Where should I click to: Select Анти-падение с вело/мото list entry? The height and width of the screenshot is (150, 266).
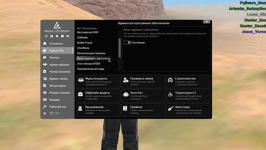pos(97,58)
